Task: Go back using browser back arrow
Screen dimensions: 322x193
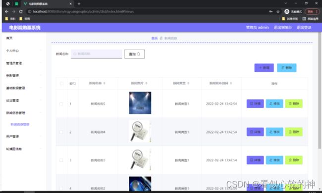Action: [x=6, y=12]
